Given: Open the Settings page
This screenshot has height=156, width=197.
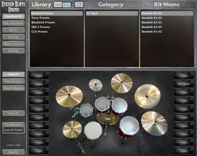Looking at the screenshot, I should (x=13, y=51).
